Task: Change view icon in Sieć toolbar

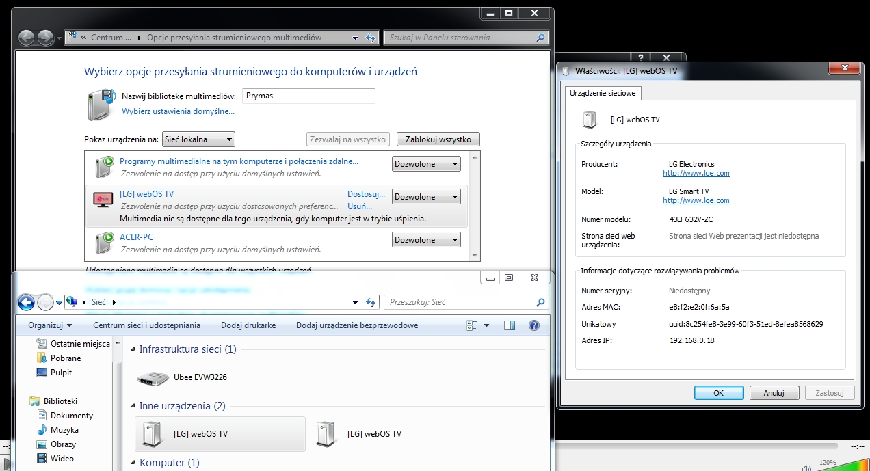Action: point(472,325)
